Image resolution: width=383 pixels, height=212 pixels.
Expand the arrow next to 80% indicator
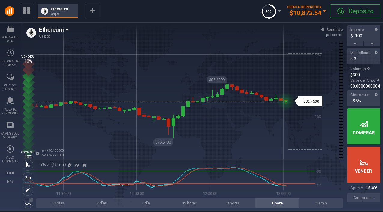[x=280, y=11]
